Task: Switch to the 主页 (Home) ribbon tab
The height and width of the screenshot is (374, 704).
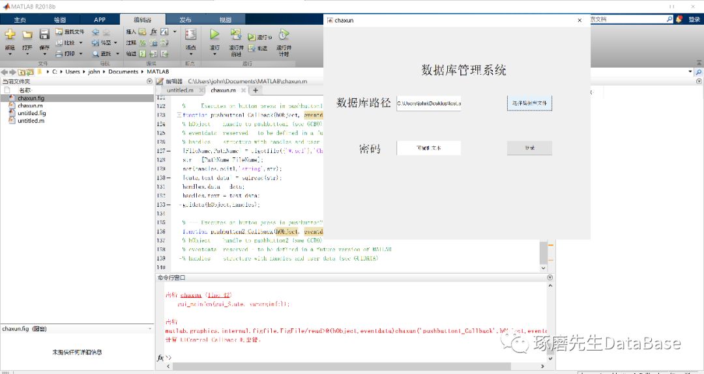Action: coord(20,20)
